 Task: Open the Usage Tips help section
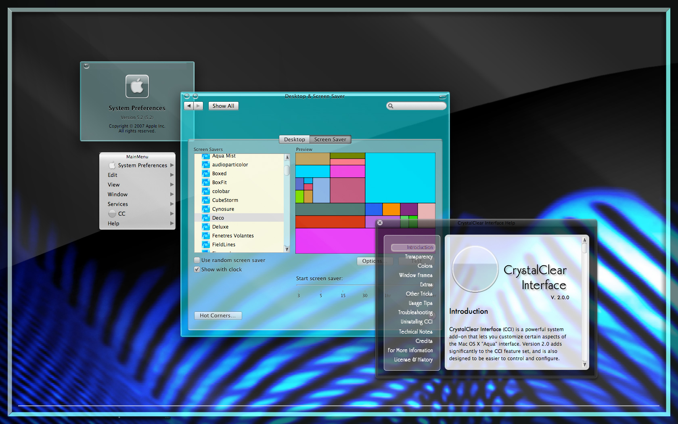click(421, 303)
